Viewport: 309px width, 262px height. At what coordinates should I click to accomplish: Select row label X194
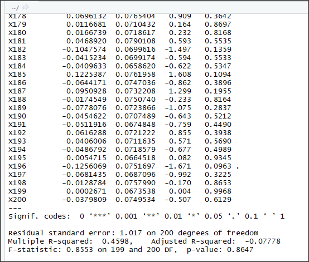tap(17, 150)
